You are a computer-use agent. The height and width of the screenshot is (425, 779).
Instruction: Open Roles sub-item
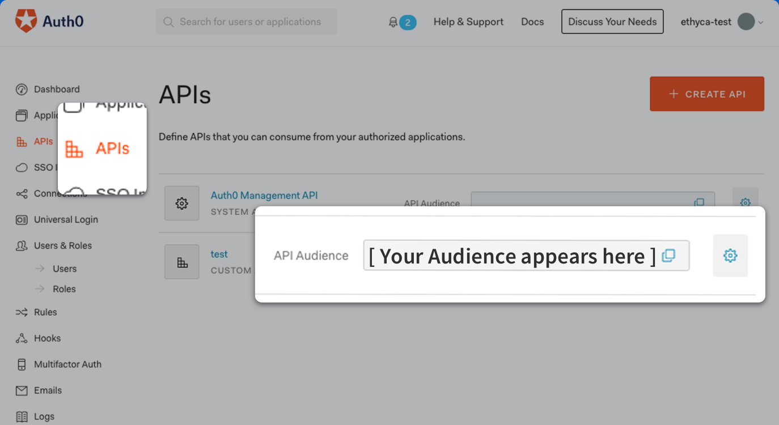pyautogui.click(x=64, y=289)
